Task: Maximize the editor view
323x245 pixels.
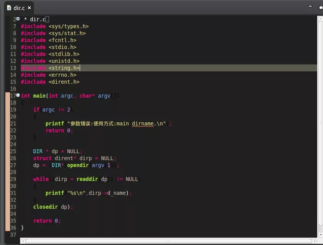Action: point(321,7)
